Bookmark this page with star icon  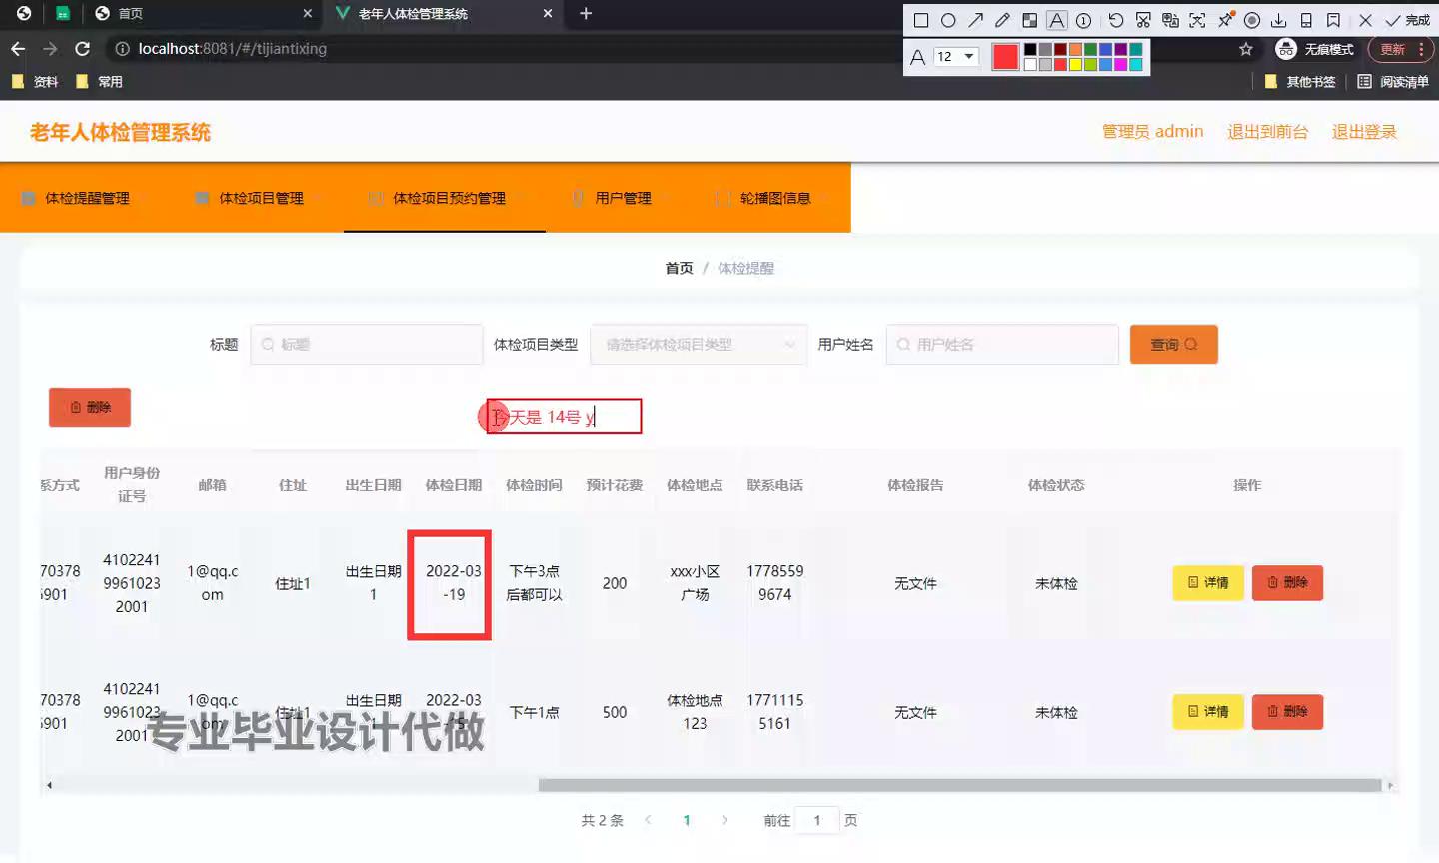point(1246,49)
